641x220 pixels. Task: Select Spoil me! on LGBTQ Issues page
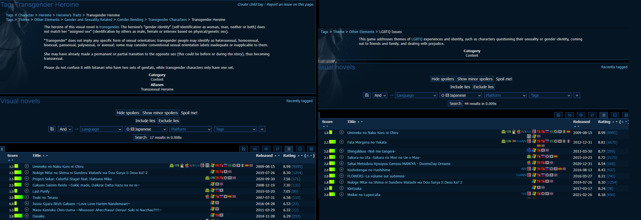click(504, 79)
